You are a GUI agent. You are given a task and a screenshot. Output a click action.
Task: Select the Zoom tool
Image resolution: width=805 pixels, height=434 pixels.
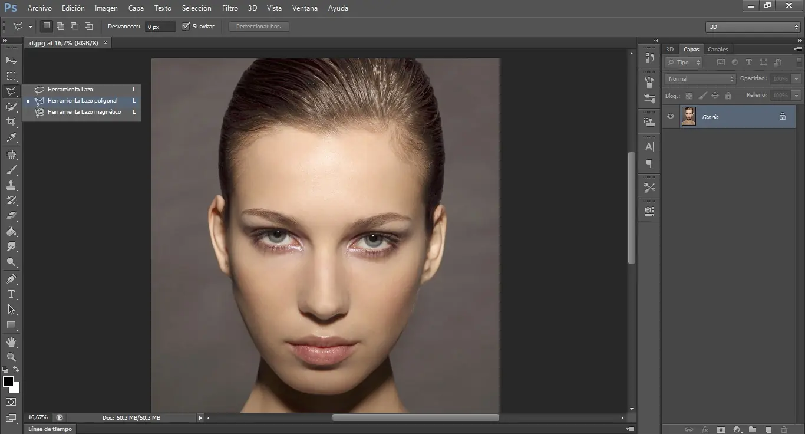pyautogui.click(x=11, y=357)
